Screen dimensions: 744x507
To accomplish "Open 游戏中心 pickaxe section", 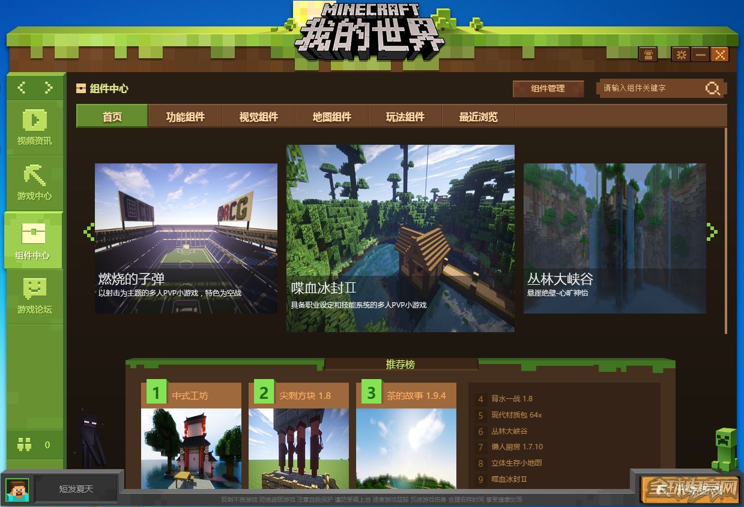I will [x=35, y=183].
